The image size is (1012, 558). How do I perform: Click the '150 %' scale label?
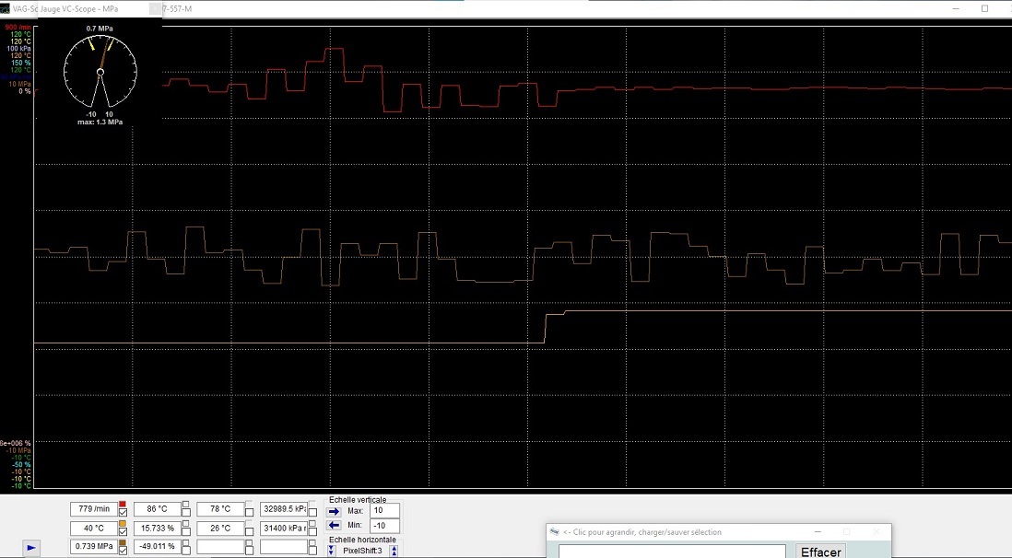(20, 63)
